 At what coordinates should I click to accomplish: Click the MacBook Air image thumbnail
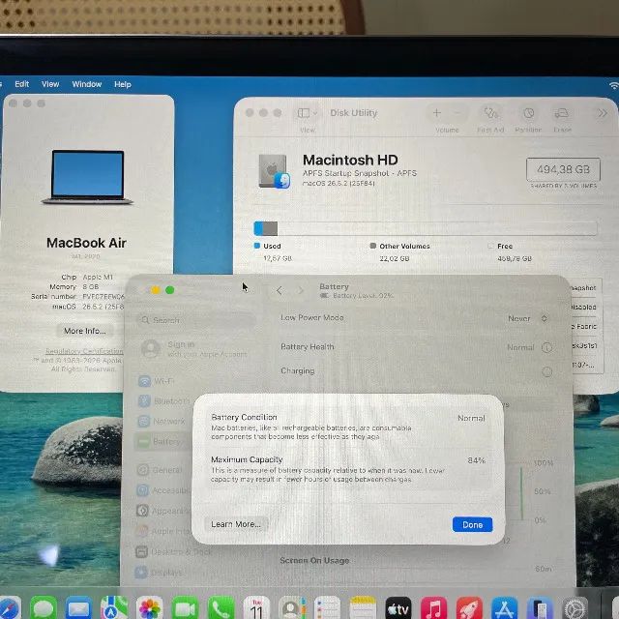coord(87,177)
